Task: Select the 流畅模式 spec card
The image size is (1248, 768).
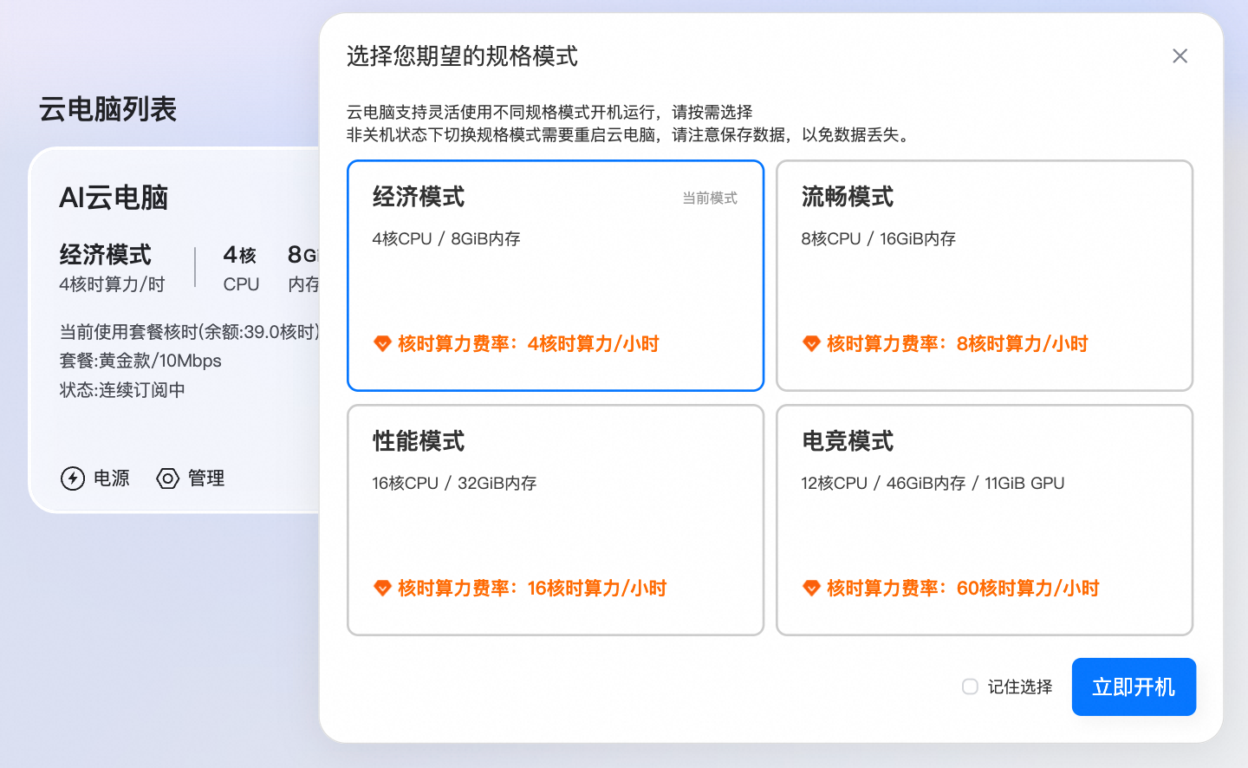Action: 985,276
